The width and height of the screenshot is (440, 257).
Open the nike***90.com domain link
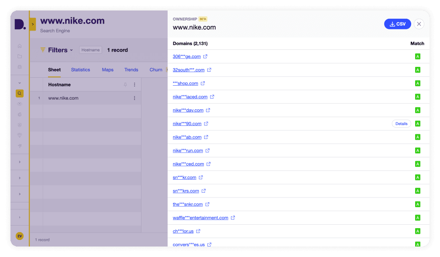[187, 124]
